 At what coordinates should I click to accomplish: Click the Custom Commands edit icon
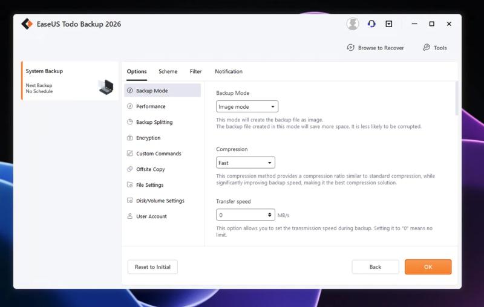point(130,153)
